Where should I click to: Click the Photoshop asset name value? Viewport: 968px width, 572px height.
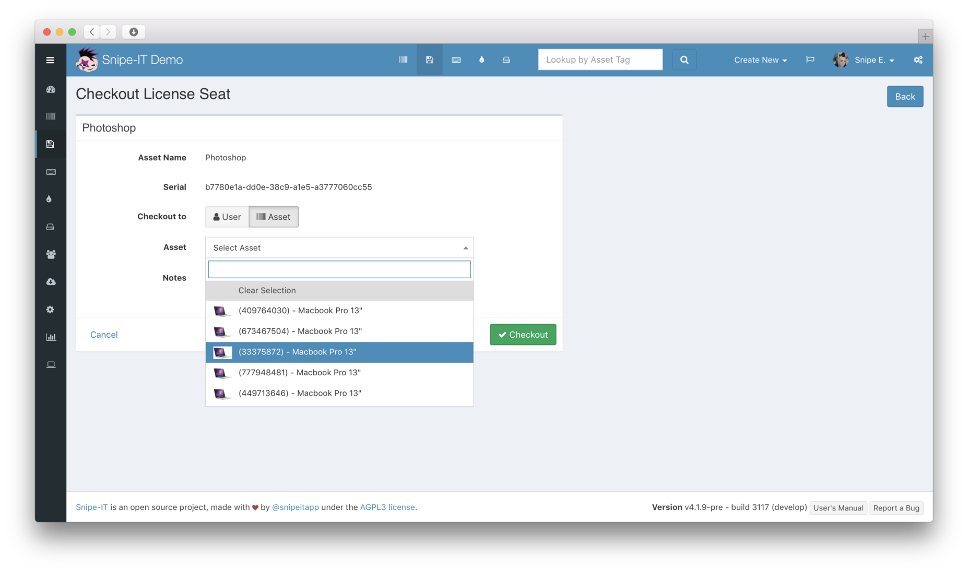click(x=226, y=158)
